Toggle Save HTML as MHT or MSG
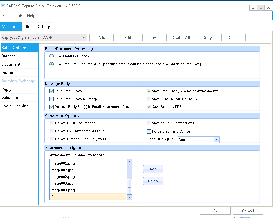 click(149, 99)
